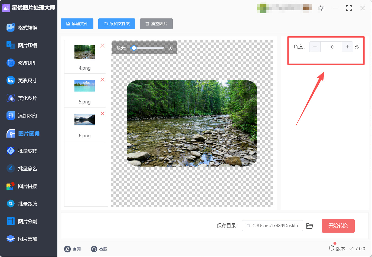
Task: Click the zoom value 1.0
Action: pyautogui.click(x=170, y=48)
